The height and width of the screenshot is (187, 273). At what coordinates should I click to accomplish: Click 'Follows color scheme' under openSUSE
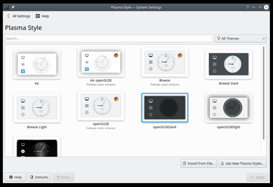coord(101,128)
